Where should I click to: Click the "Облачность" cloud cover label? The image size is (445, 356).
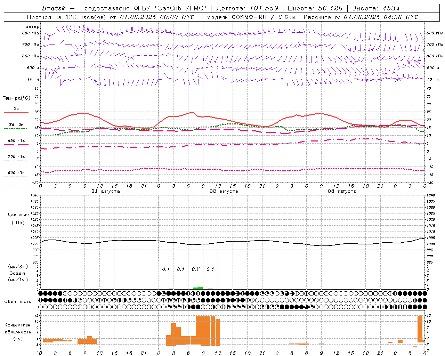point(18,302)
